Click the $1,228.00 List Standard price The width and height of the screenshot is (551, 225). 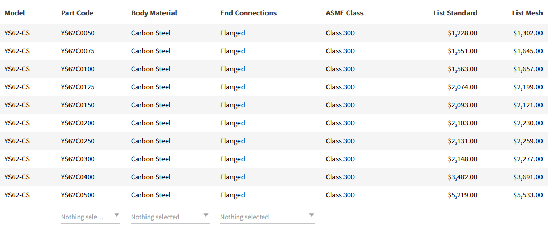462,33
